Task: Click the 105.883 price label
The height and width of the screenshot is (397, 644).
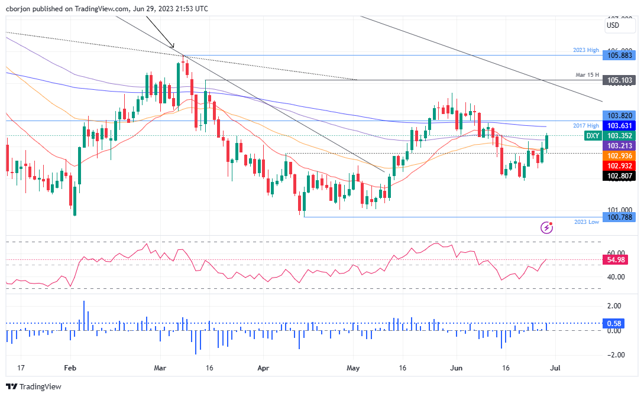Action: coord(619,56)
